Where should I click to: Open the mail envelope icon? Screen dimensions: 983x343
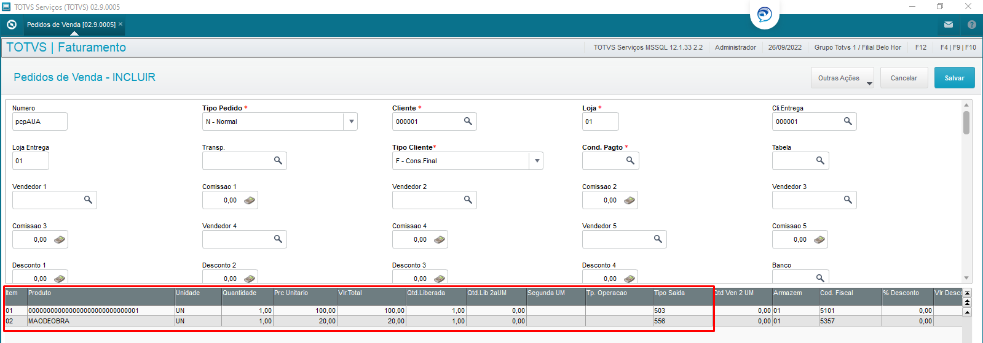pos(949,25)
